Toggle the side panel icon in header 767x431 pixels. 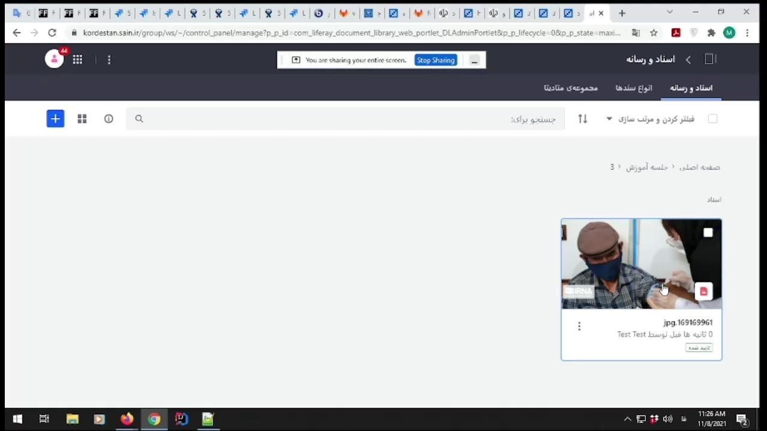[710, 59]
